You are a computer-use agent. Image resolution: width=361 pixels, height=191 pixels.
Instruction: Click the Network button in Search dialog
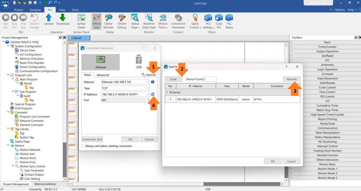pos(292,79)
